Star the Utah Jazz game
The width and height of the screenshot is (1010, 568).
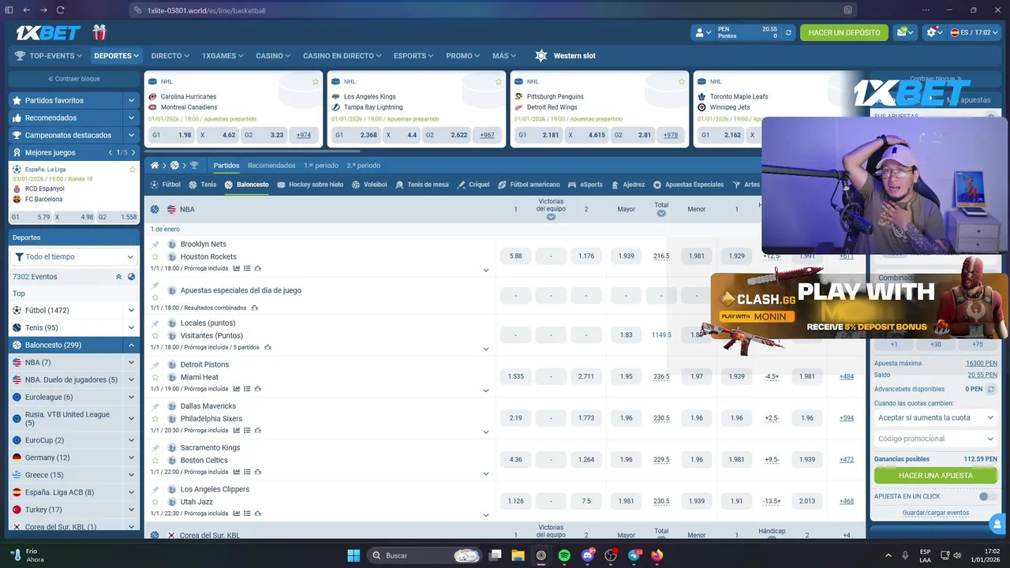[x=155, y=503]
